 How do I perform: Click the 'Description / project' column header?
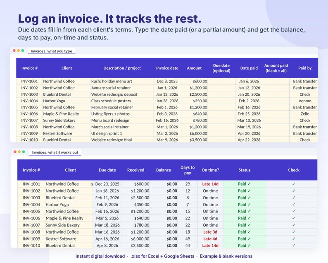click(x=122, y=68)
